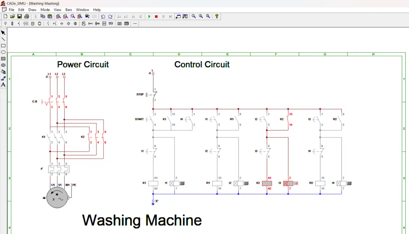This screenshot has width=409, height=234.
Task: Select the R1 relay coil
Action: tap(217, 183)
